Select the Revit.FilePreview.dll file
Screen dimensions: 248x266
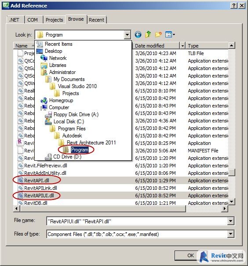click(x=46, y=166)
